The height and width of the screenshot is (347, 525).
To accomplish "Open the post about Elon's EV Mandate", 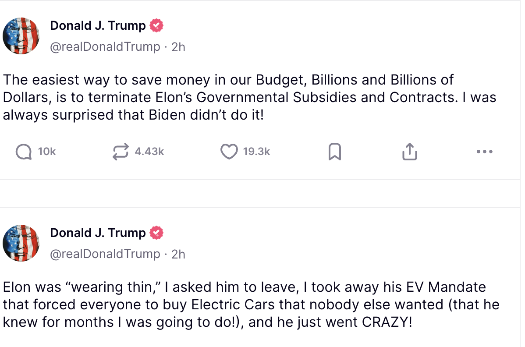I will [245, 305].
